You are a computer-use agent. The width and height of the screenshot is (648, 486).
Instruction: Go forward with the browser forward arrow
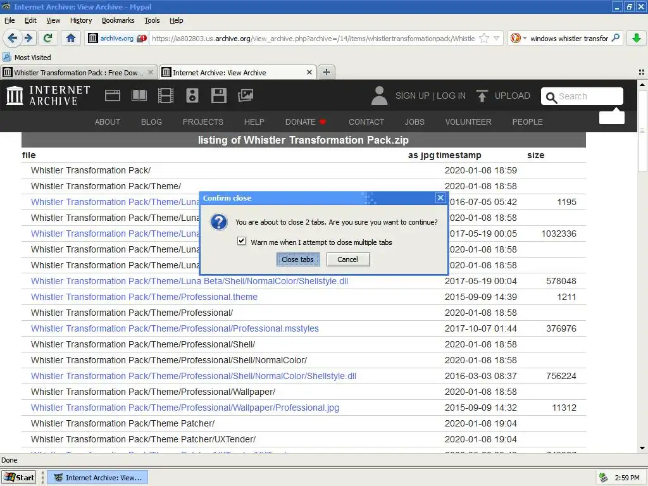(x=28, y=39)
